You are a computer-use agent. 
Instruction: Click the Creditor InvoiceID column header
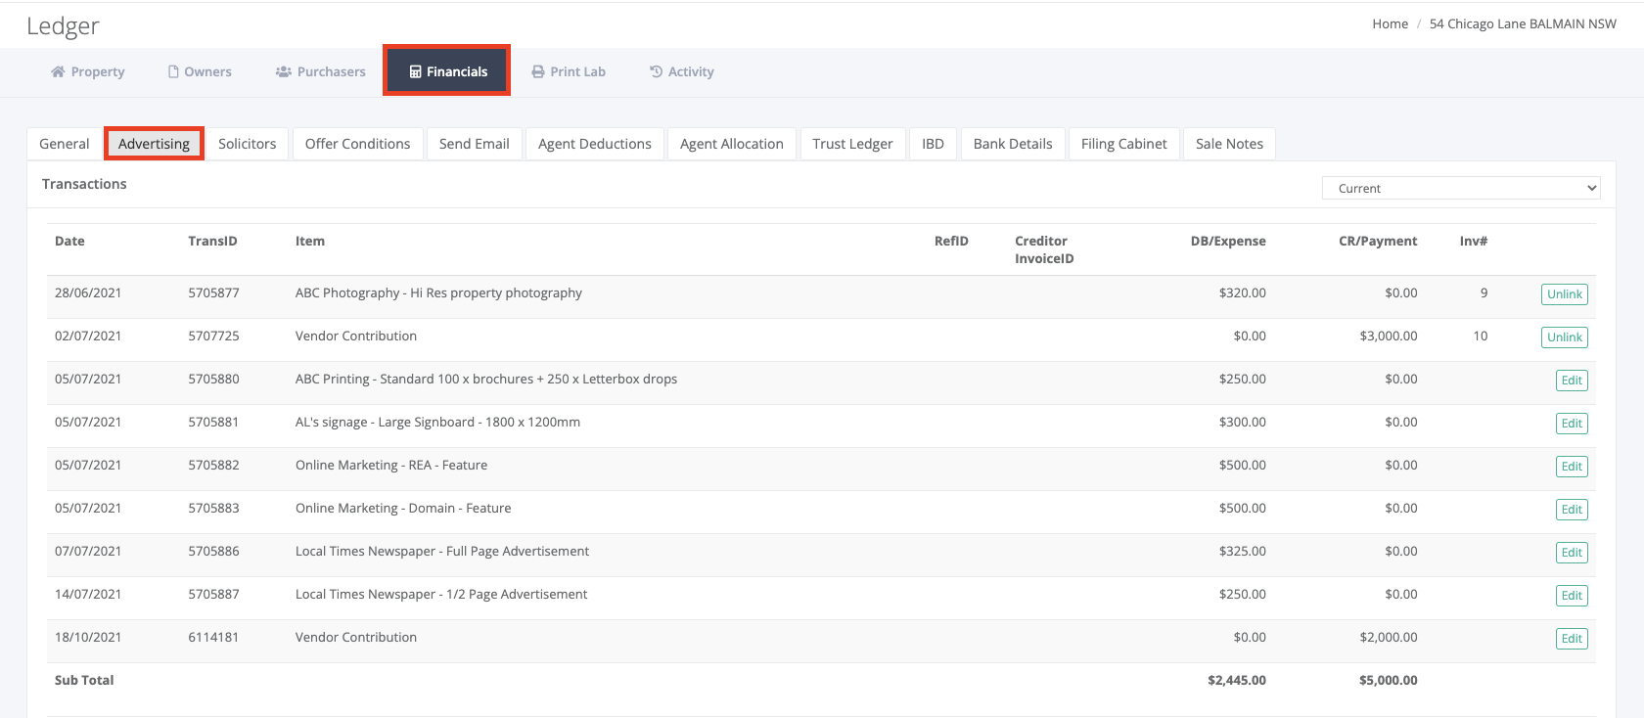tap(1044, 249)
